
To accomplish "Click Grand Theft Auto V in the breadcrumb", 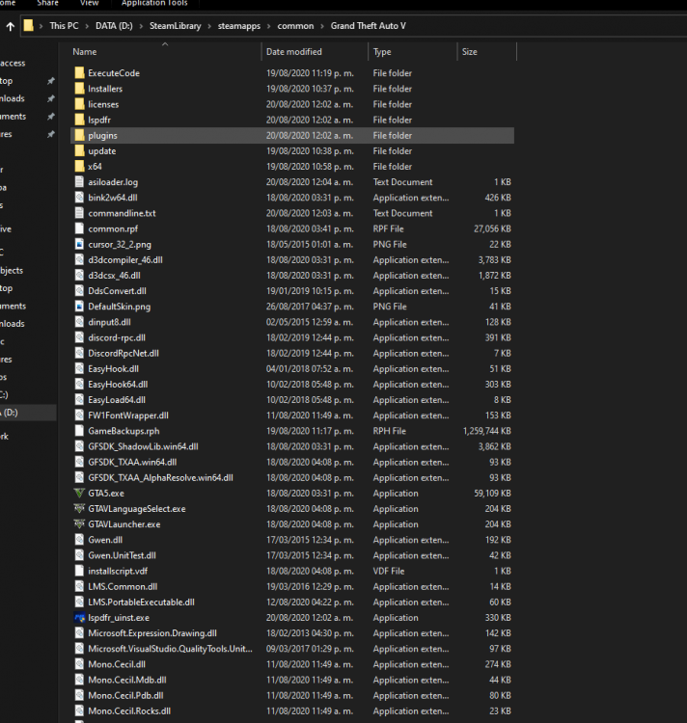I will click(369, 26).
